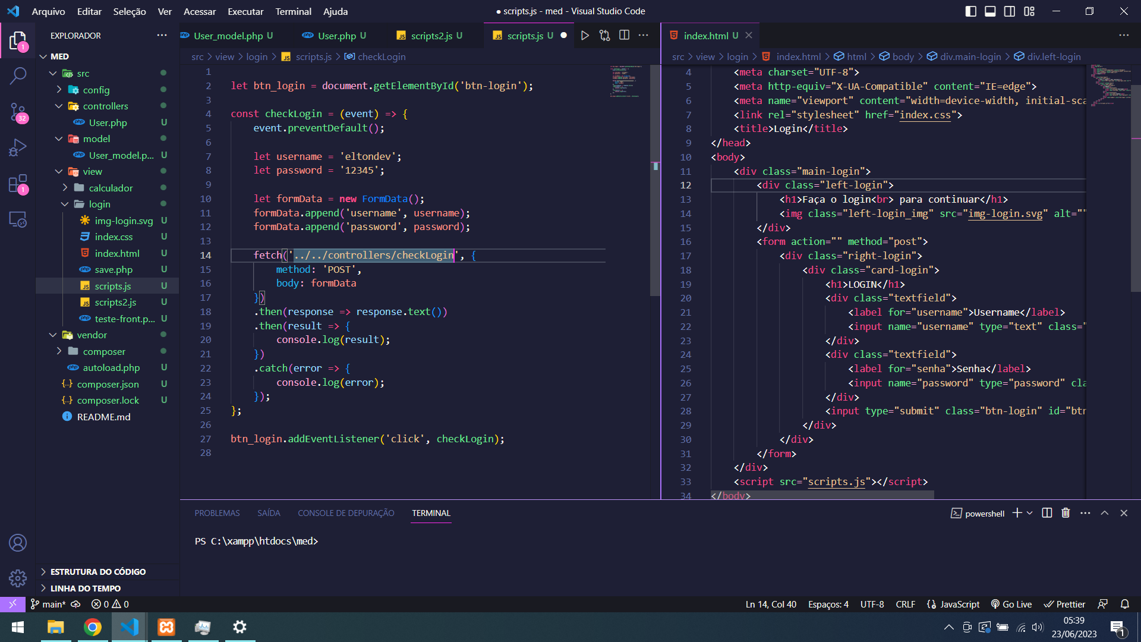Toggle panel visibility layout button
Viewport: 1141px width, 642px height.
pos(991,11)
